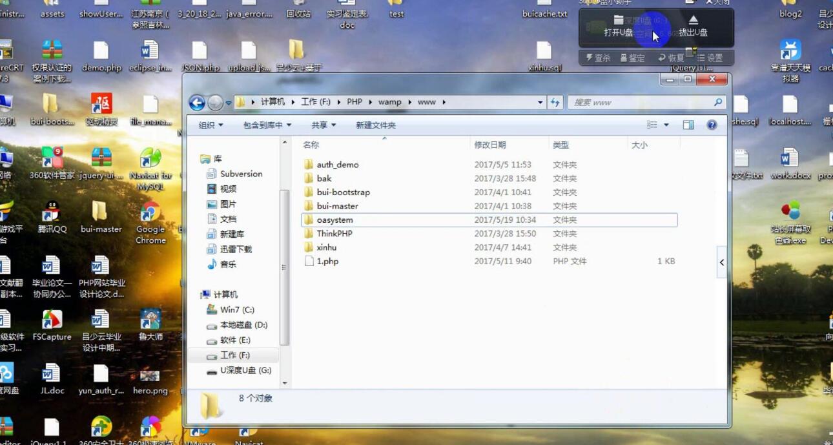Open xinhu.sql desktop file

(x=544, y=56)
